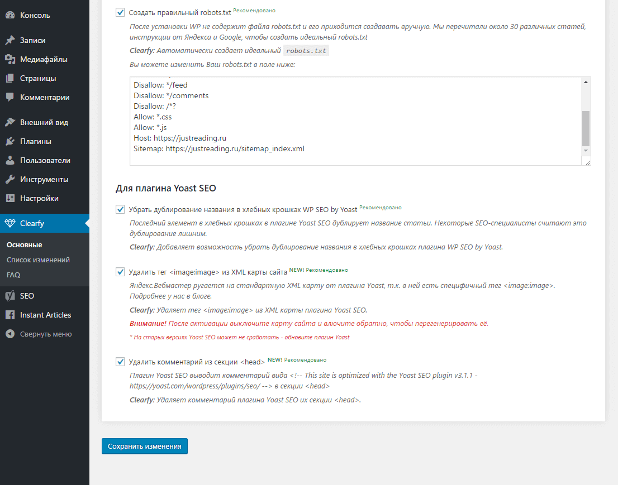The image size is (618, 485).
Task: Uncheck removing comment from head section
Action: click(x=120, y=361)
